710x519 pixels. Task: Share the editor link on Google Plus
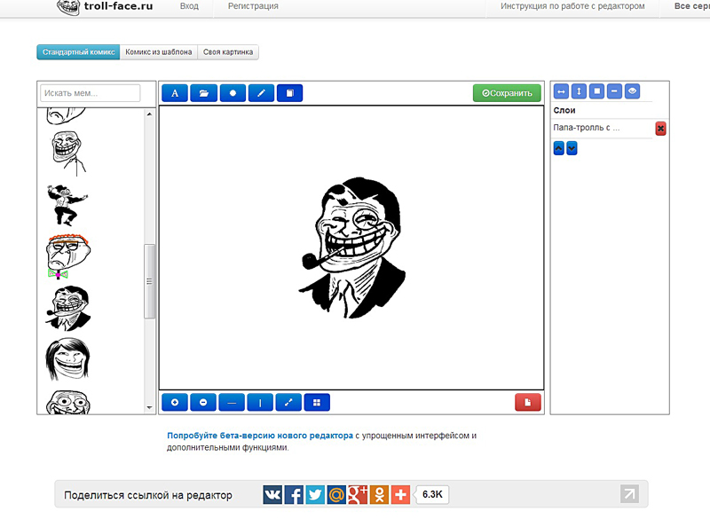[x=358, y=494]
